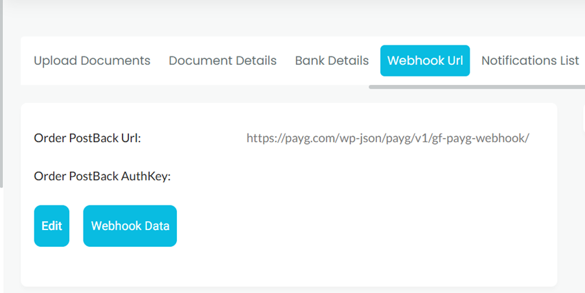Click the gap between Edit and Webhook Data

[76, 226]
